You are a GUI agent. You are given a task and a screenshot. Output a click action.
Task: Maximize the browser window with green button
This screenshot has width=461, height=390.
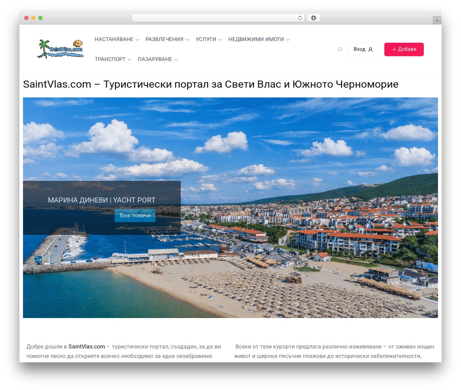pos(40,18)
